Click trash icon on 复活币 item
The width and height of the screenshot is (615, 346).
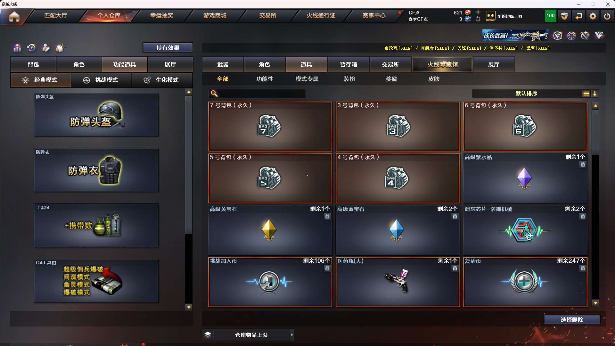point(583,268)
